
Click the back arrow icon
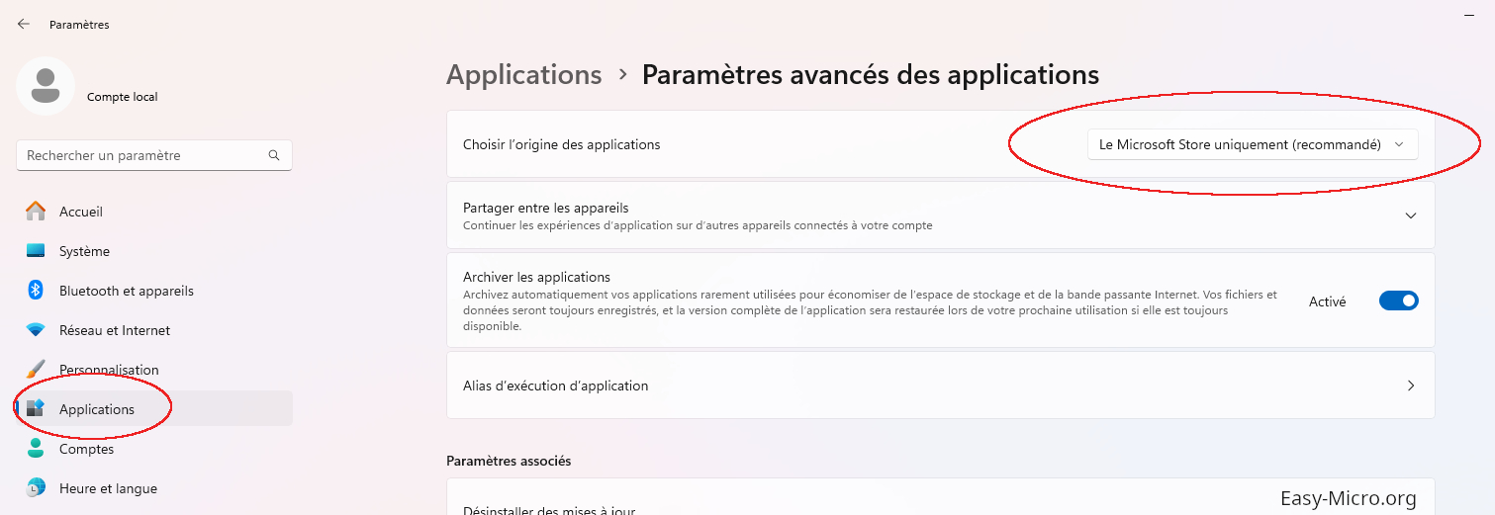[24, 24]
